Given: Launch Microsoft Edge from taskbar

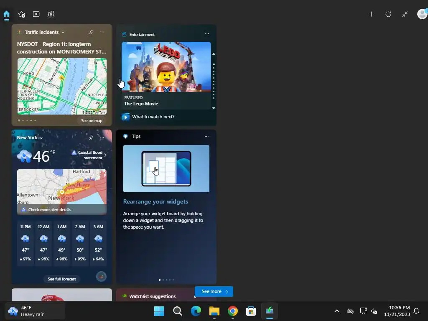Looking at the screenshot, I should (196, 311).
